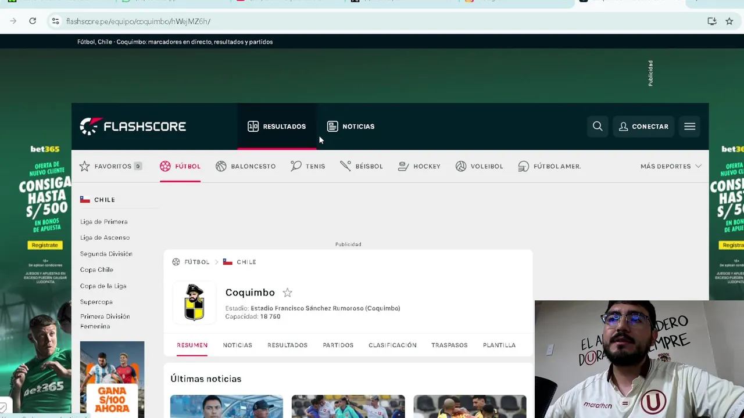The image size is (744, 418).
Task: Open Segunda División
Action: [x=106, y=254]
